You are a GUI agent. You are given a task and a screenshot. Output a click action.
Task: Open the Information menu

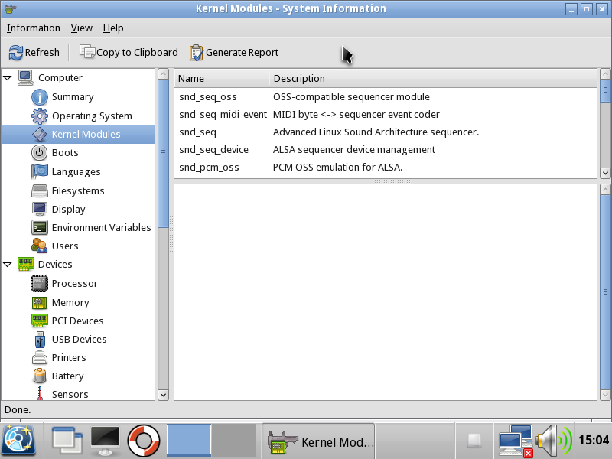tap(33, 28)
